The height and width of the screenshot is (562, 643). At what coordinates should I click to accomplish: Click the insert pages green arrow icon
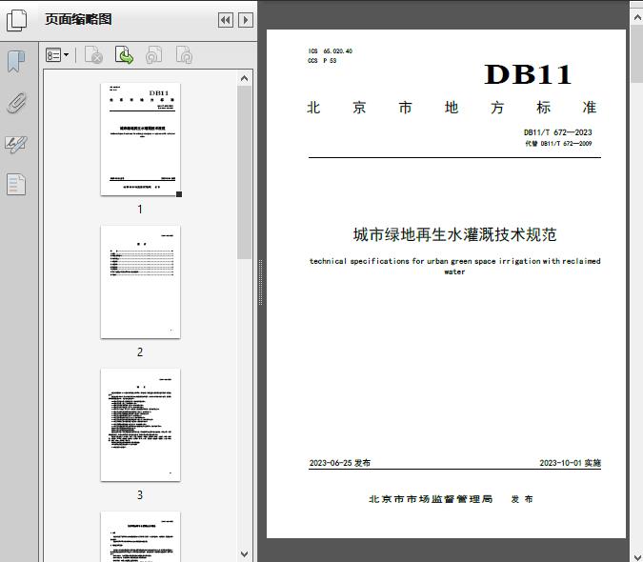pyautogui.click(x=124, y=55)
